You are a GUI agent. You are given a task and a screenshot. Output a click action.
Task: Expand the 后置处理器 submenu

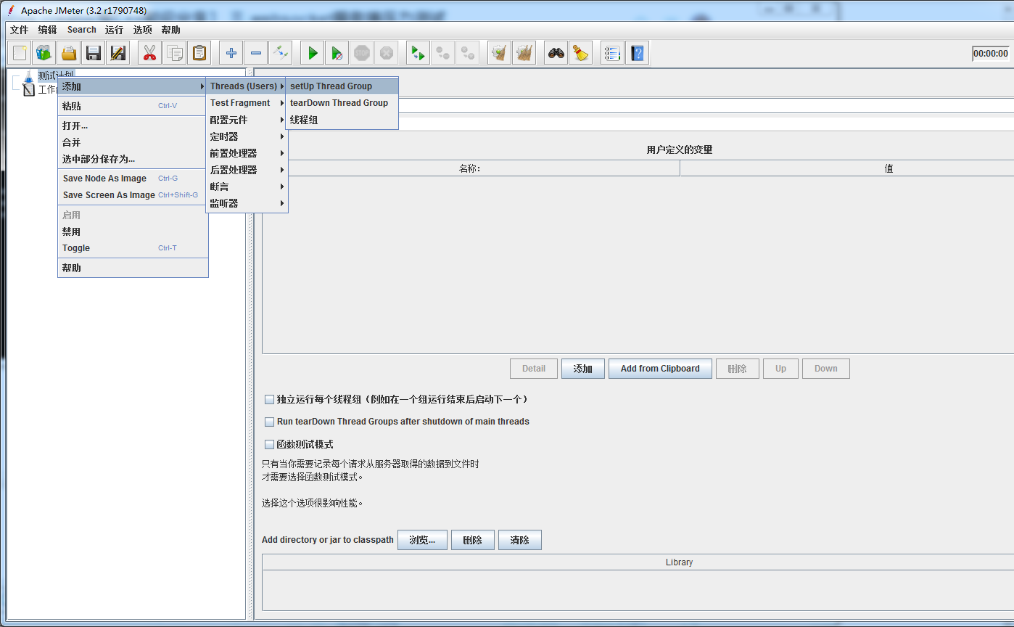point(247,170)
